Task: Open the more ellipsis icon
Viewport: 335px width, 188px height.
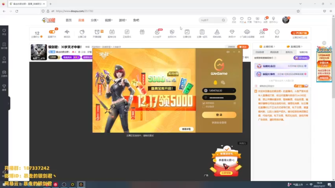Action: tap(277, 32)
